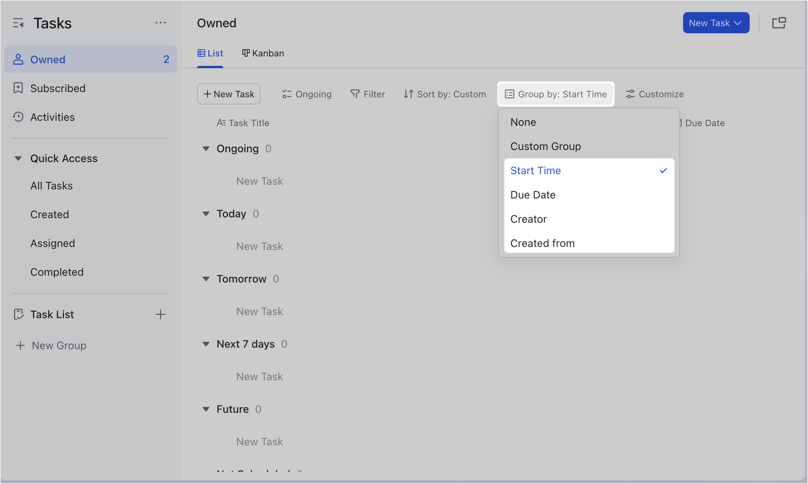Add New Task under Today group
Viewport: 808px width, 484px height.
click(x=260, y=246)
